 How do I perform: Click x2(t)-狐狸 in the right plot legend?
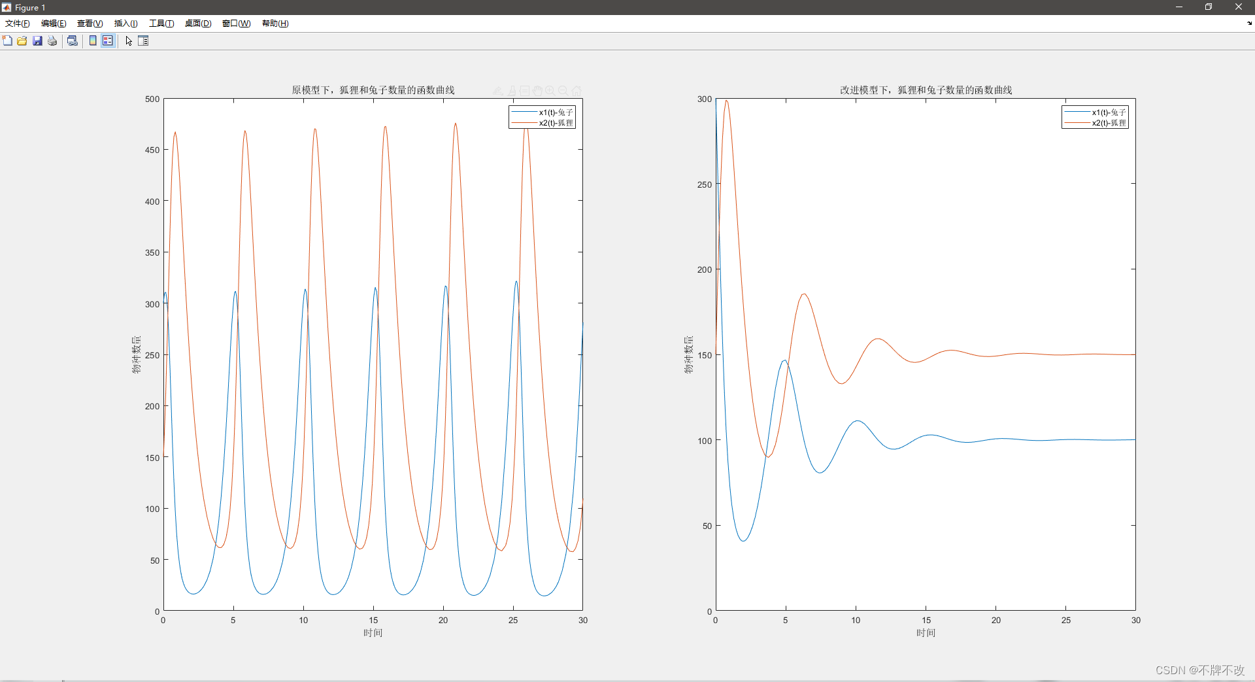click(x=1109, y=123)
